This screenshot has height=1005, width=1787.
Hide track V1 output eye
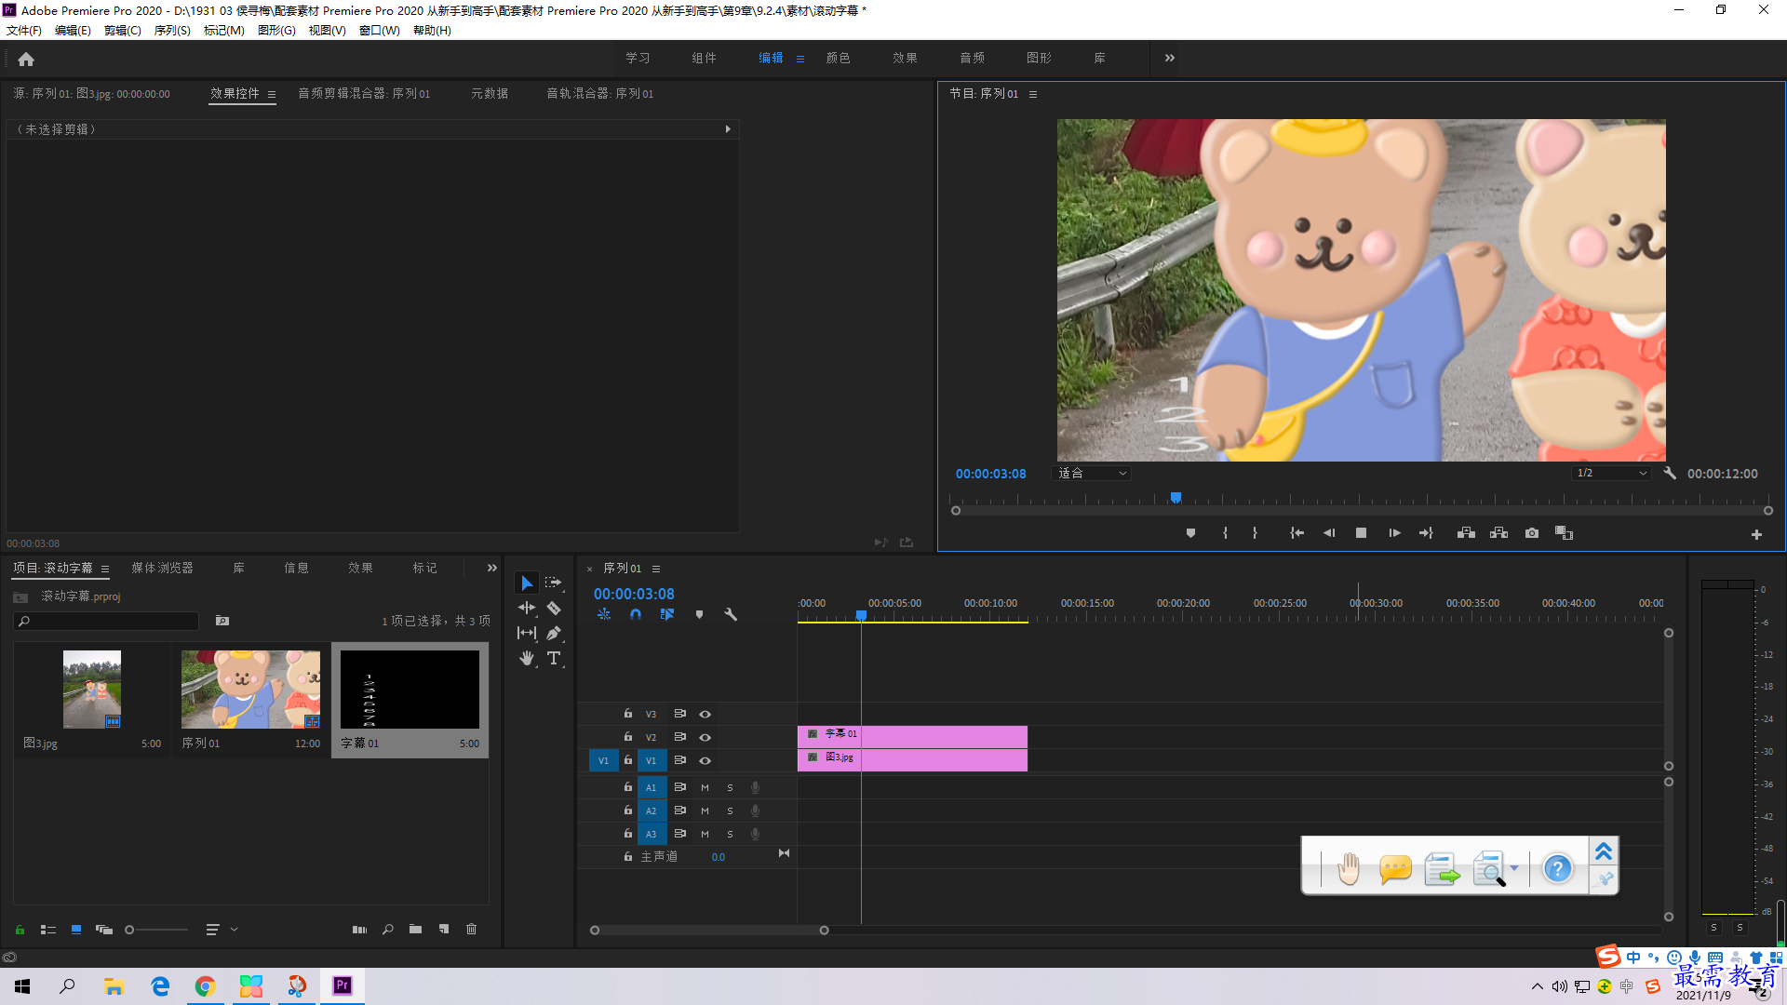705,760
